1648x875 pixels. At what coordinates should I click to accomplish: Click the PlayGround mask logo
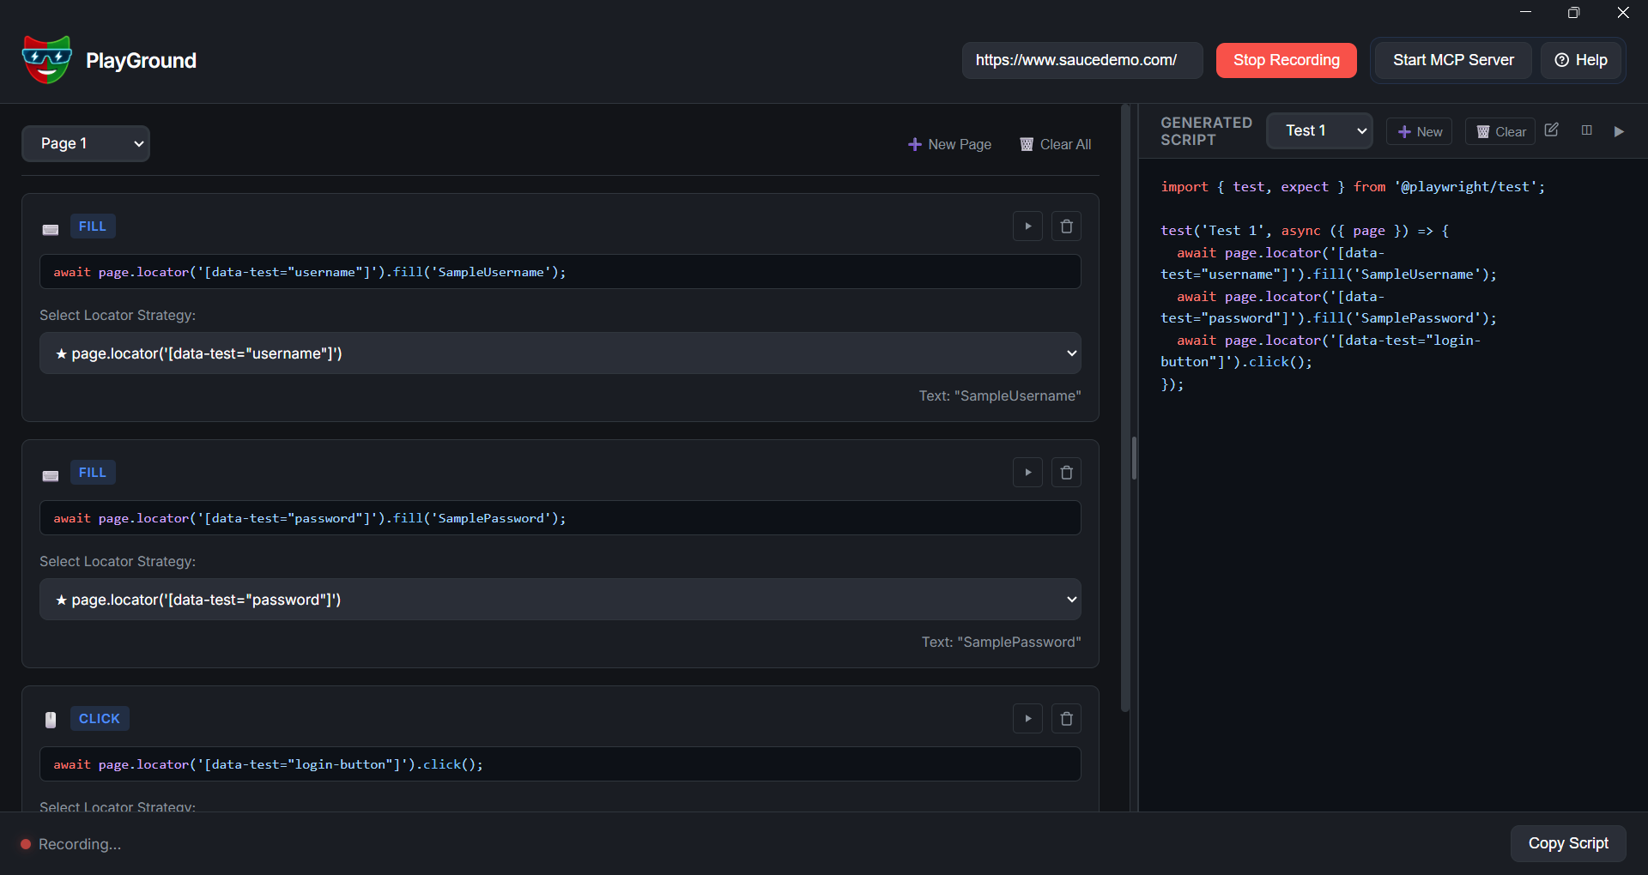click(x=46, y=60)
